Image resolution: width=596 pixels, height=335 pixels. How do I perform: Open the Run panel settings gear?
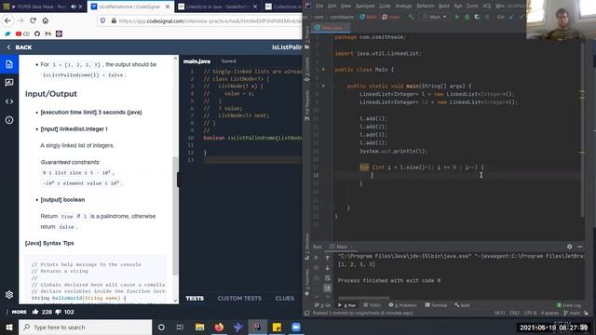[569, 247]
